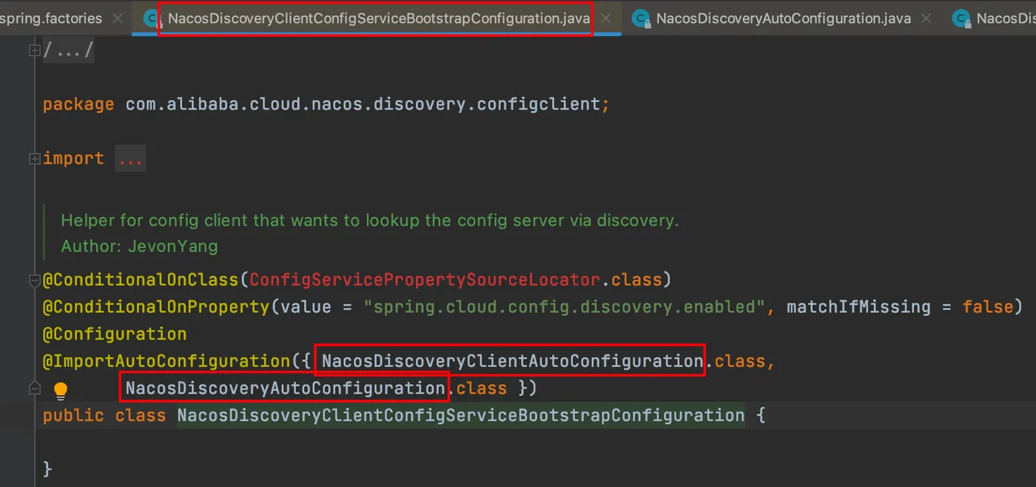Click "spring.cloud.config.discovery.enabled" string value

pyautogui.click(x=564, y=306)
